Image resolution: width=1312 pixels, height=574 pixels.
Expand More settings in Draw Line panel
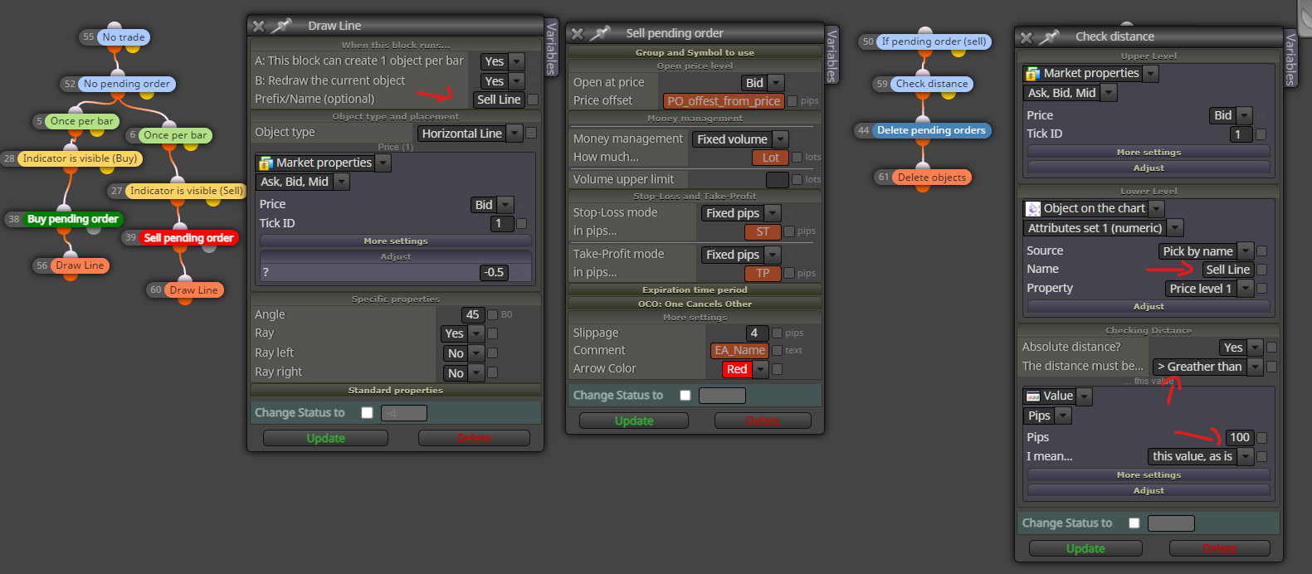pyautogui.click(x=396, y=241)
